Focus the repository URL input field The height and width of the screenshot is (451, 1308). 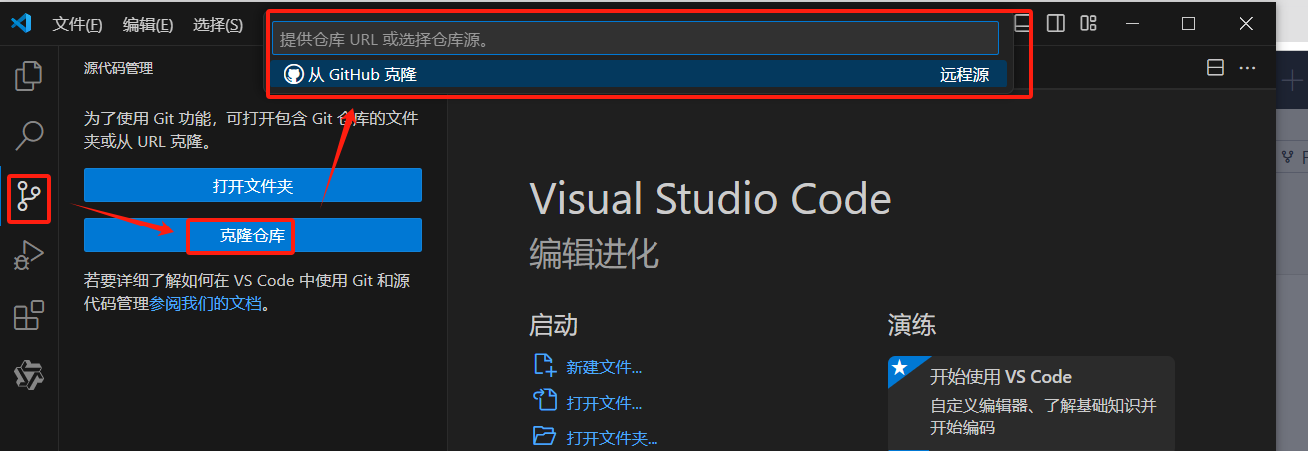click(636, 38)
